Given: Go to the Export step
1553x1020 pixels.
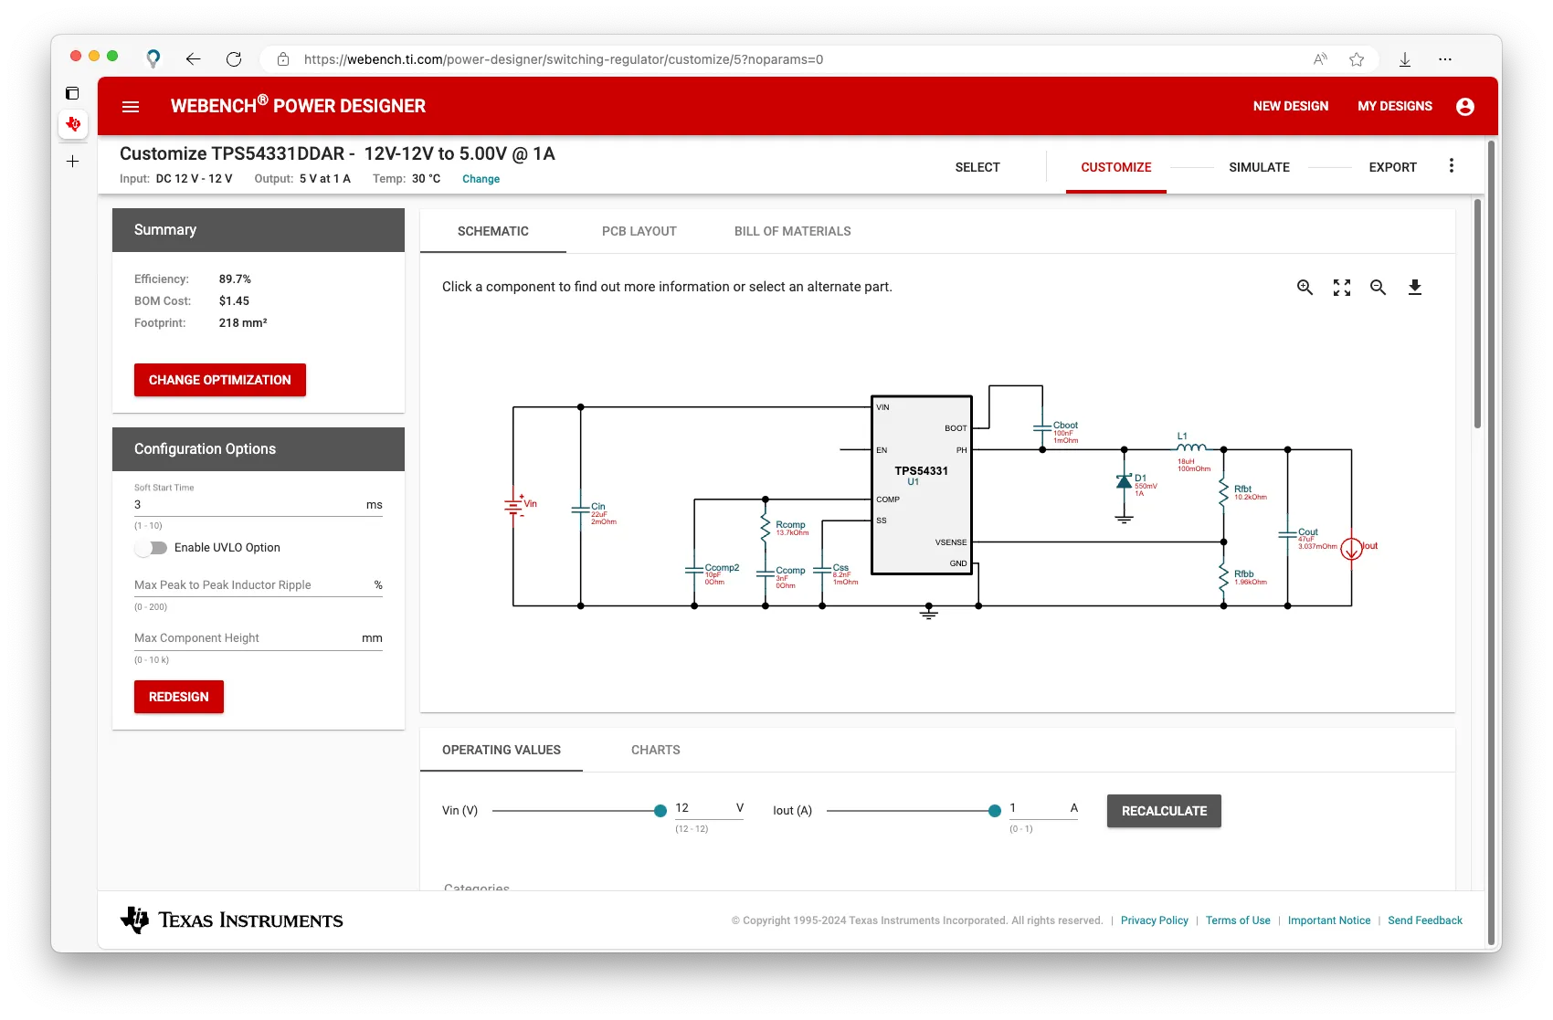Looking at the screenshot, I should coord(1393,167).
